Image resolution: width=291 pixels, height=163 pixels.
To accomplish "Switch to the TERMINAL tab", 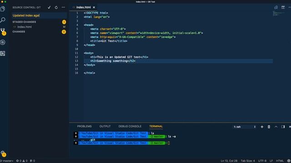I will point(156,126).
